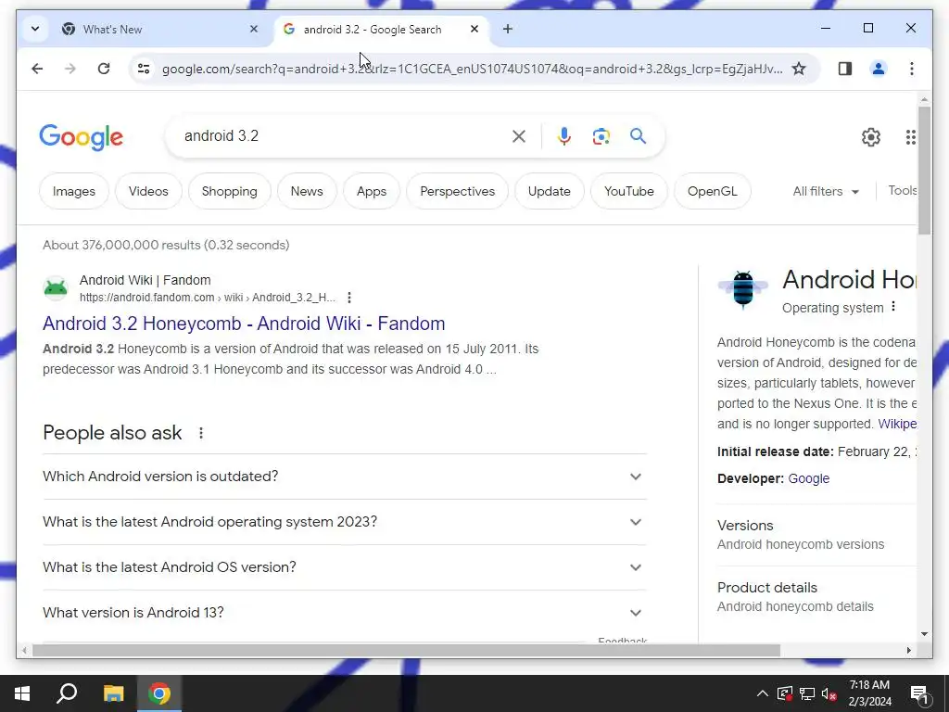Click in the Google search input field
The image size is (949, 712).
coord(342,135)
